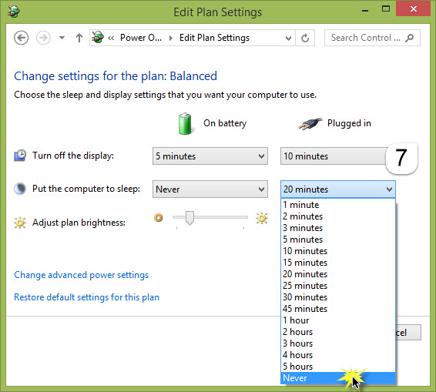Click the Back navigation arrow
Image resolution: width=436 pixels, height=392 pixels.
[x=21, y=38]
